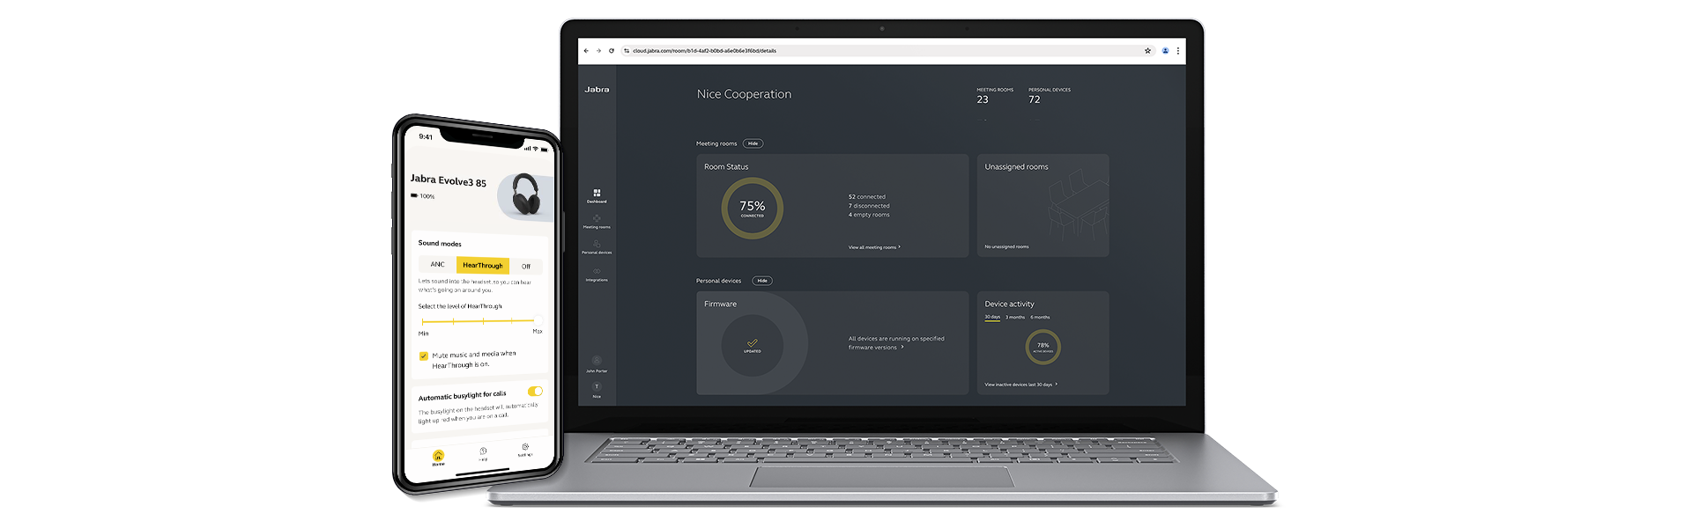Click the Unassigned rooms card title
This screenshot has width=1692, height=528.
[1016, 166]
